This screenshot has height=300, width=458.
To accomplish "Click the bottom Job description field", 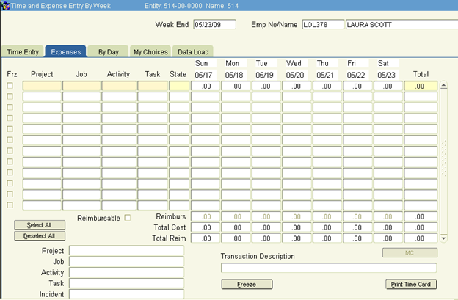I will pos(126,261).
